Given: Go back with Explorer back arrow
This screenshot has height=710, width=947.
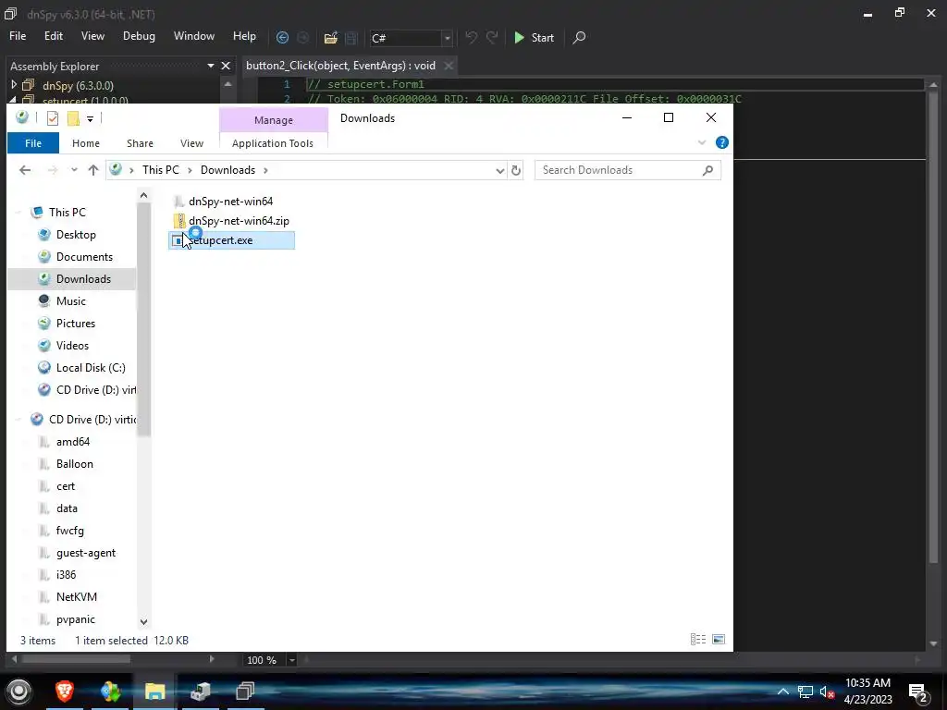Looking at the screenshot, I should pyautogui.click(x=25, y=170).
